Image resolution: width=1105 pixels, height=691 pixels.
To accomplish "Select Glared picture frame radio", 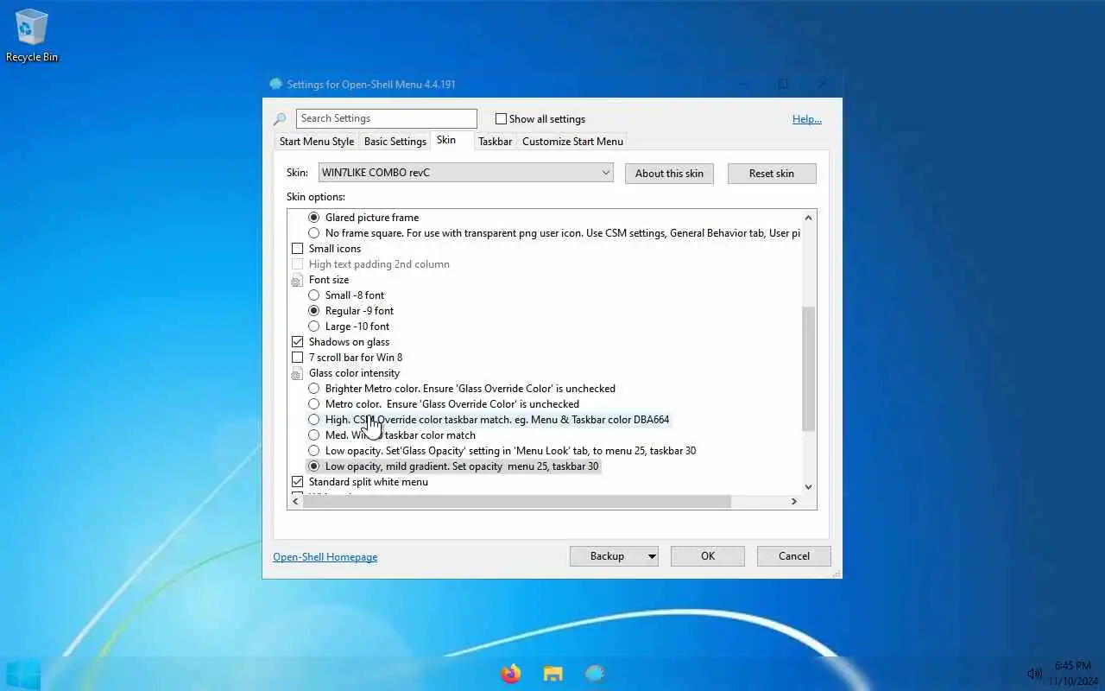I will pos(314,218).
